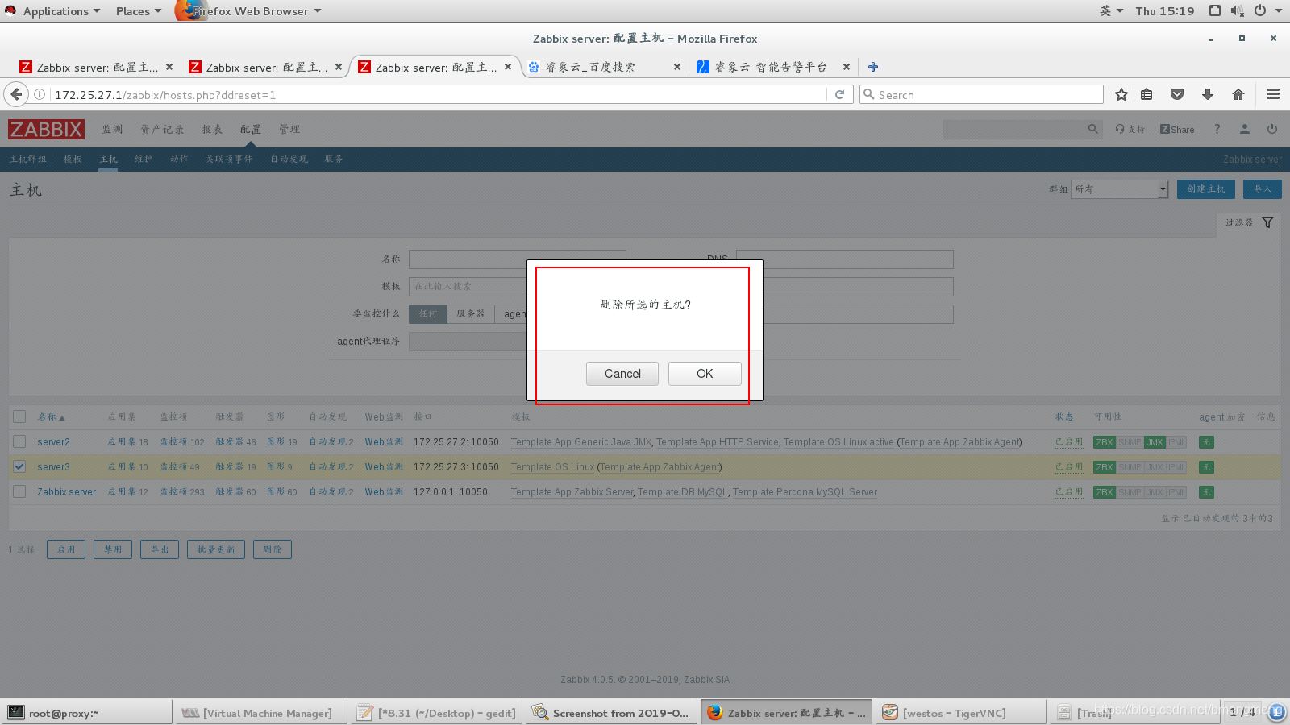The image size is (1290, 725).
Task: Click the DNS filter input field
Action: (844, 259)
